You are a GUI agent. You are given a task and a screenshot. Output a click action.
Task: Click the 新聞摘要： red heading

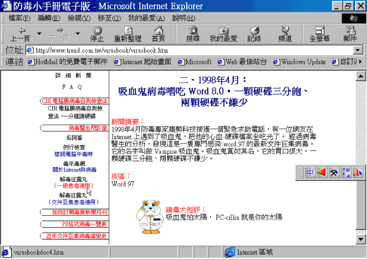127,122
